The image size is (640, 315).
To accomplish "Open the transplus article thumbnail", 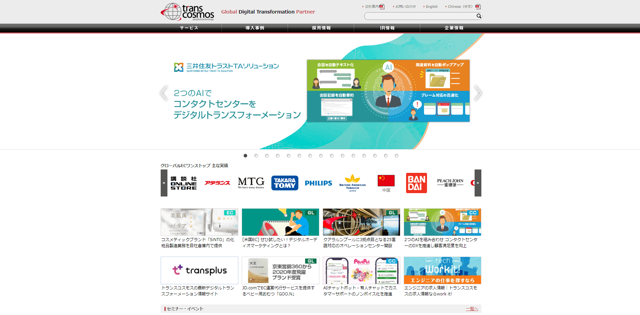I will pyautogui.click(x=199, y=270).
